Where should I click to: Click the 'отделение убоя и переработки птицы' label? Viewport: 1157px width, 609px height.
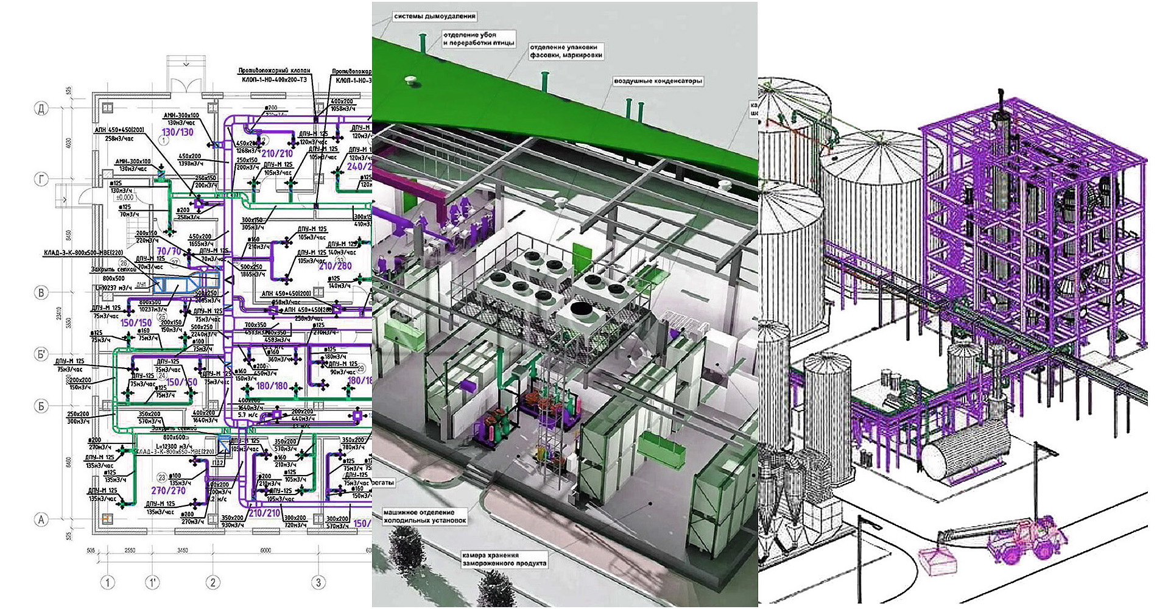click(479, 39)
